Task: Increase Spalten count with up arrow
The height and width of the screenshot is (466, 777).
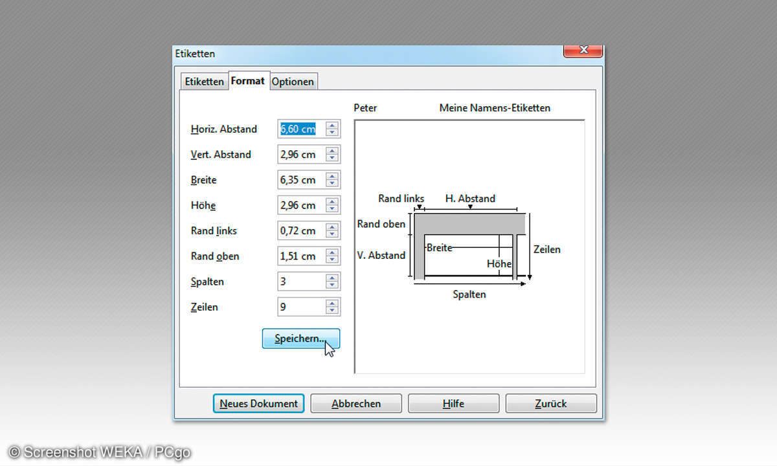Action: coord(332,278)
